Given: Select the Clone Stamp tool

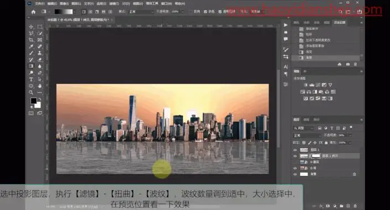Looking at the screenshot, I should [x=39, y=53].
